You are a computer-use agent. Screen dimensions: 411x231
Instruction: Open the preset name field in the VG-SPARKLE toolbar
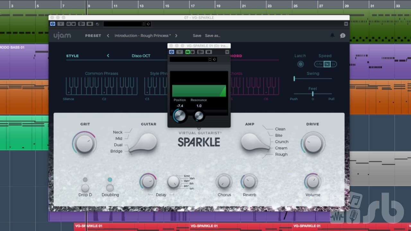(123, 24)
